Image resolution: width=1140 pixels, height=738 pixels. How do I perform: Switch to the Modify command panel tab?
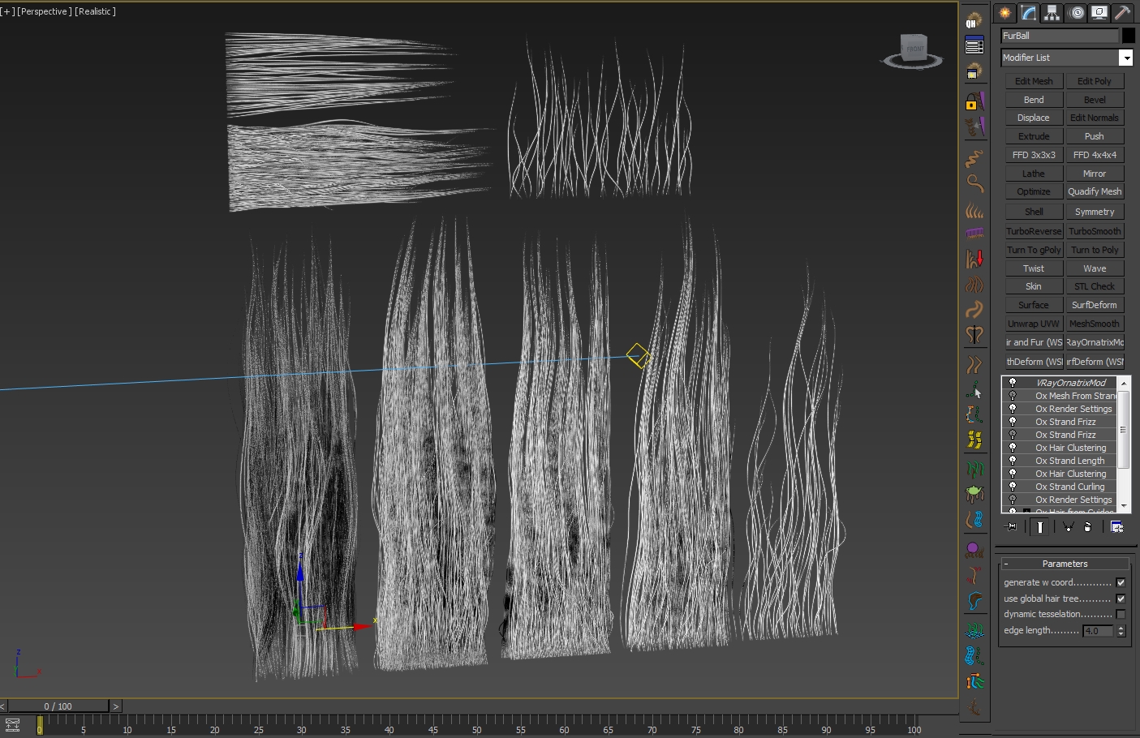point(1028,13)
